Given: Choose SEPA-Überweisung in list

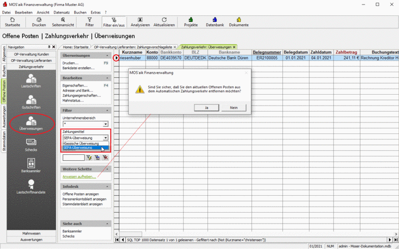Looking at the screenshot, I should [x=86, y=147].
